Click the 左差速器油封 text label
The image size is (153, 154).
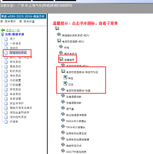point(74,97)
